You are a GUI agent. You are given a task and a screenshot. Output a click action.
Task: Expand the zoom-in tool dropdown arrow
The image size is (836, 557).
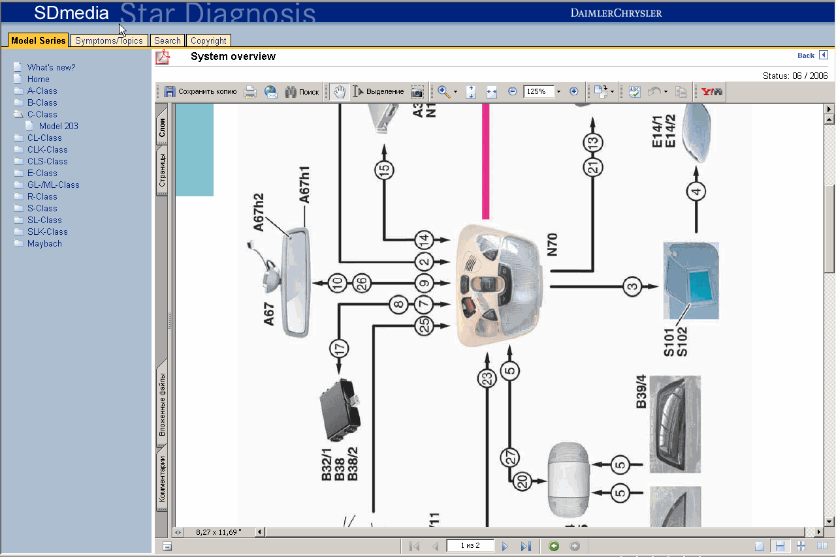[455, 92]
